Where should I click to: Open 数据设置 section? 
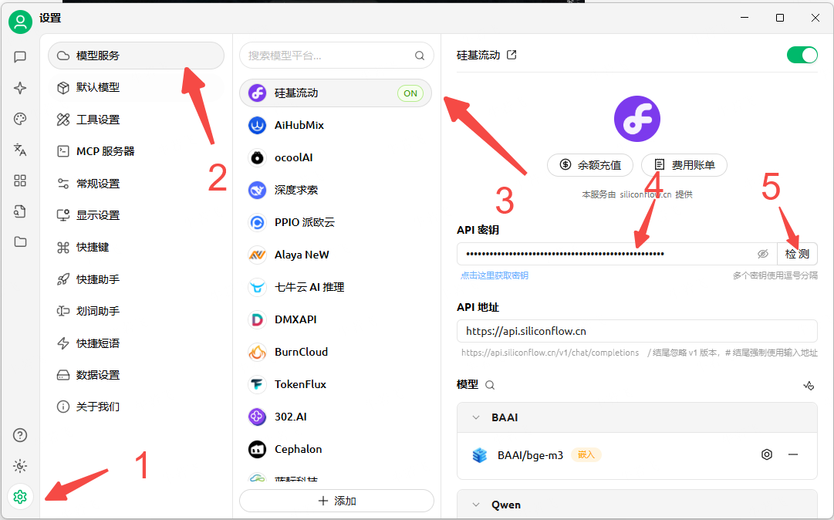[x=136, y=375]
